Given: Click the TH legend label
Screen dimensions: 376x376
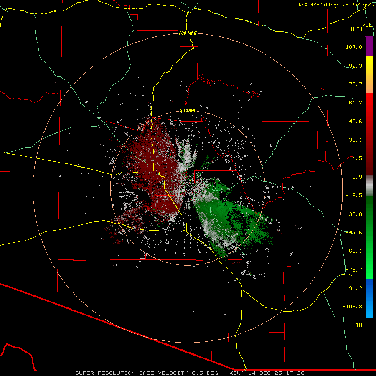Looking at the screenshot, I should 359,325.
